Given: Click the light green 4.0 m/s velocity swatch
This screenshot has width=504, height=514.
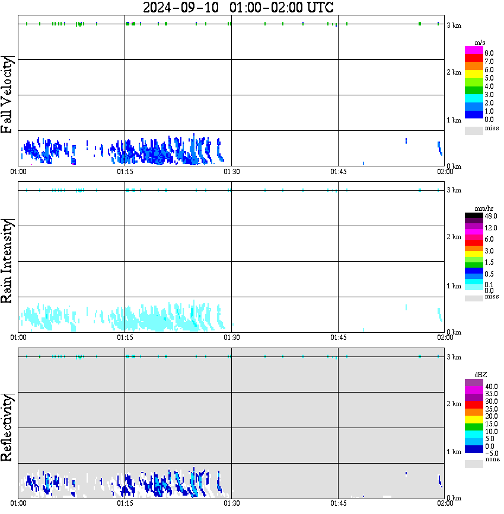Looking at the screenshot, I should point(474,82).
